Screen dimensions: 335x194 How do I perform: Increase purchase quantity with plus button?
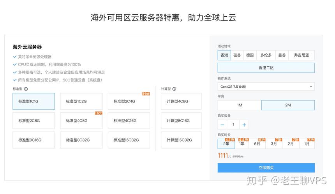pyautogui.click(x=244, y=125)
